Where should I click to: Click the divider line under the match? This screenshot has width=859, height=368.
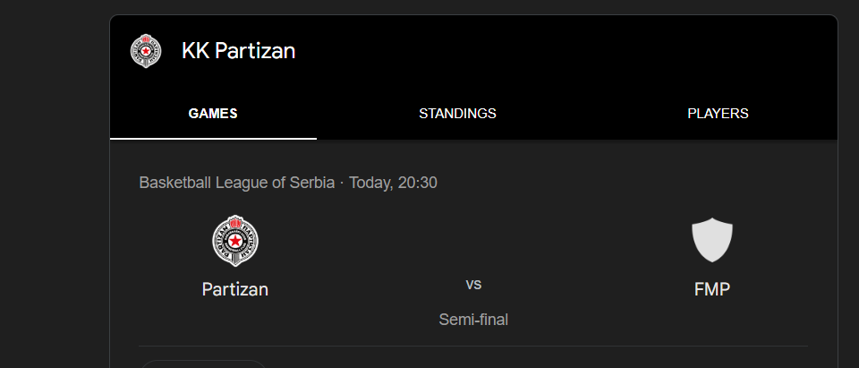(473, 346)
